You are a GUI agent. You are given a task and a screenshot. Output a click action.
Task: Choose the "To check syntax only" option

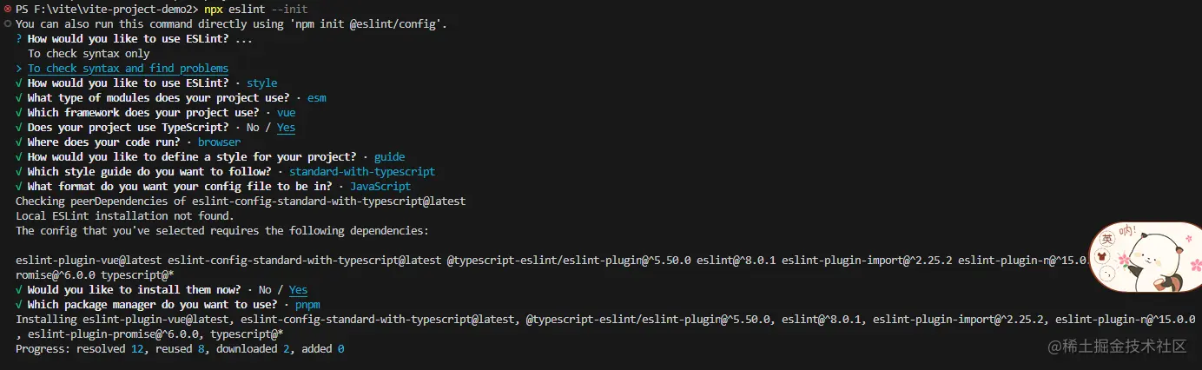click(89, 54)
